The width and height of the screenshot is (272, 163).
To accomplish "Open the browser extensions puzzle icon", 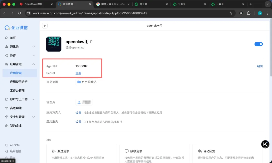I will coord(249,13).
